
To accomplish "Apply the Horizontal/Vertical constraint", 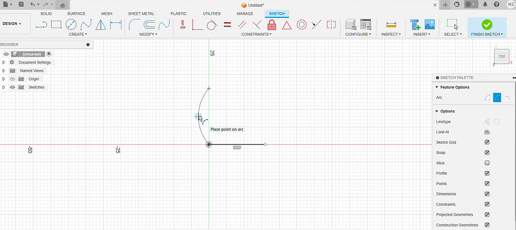I will tap(183, 25).
